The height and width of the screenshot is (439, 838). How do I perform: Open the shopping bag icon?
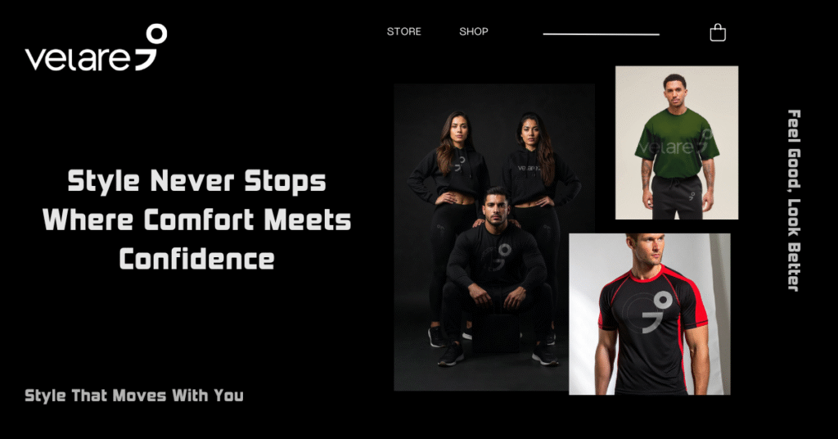pos(717,33)
